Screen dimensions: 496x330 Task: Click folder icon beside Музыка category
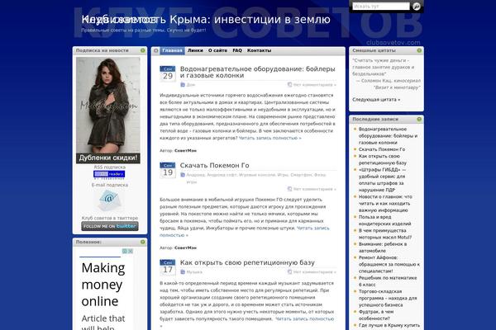coord(183,272)
